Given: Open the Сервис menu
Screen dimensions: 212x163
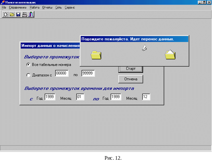Looking at the screenshot, I should coord(69,7).
